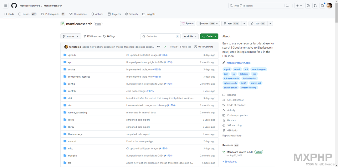Open the src folder
The height and width of the screenshot is (167, 338).
(69, 163)
